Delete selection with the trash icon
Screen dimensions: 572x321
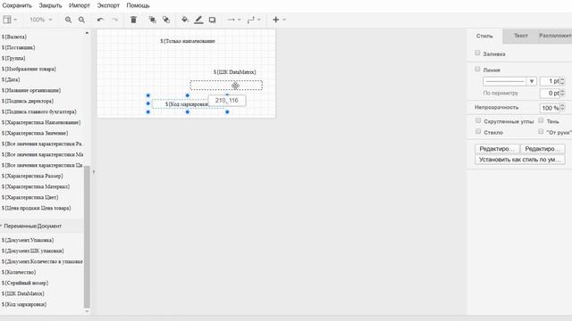pyautogui.click(x=133, y=20)
